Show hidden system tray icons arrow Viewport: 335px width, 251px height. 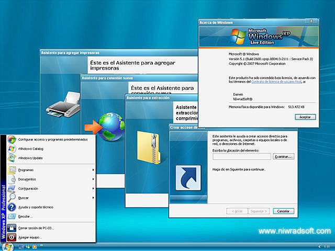coord(320,247)
